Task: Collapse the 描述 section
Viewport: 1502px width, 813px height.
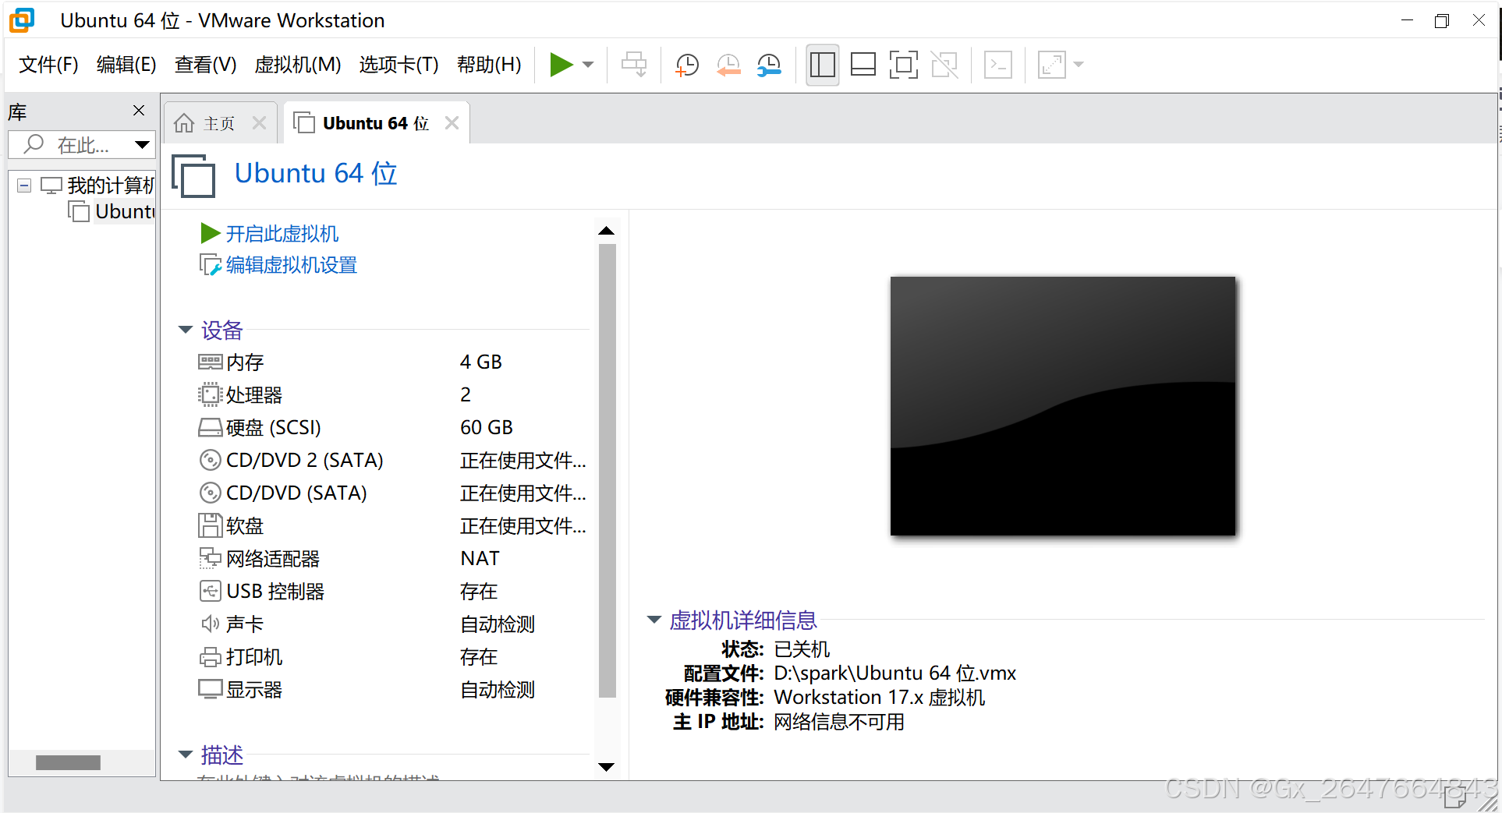Action: (x=186, y=755)
